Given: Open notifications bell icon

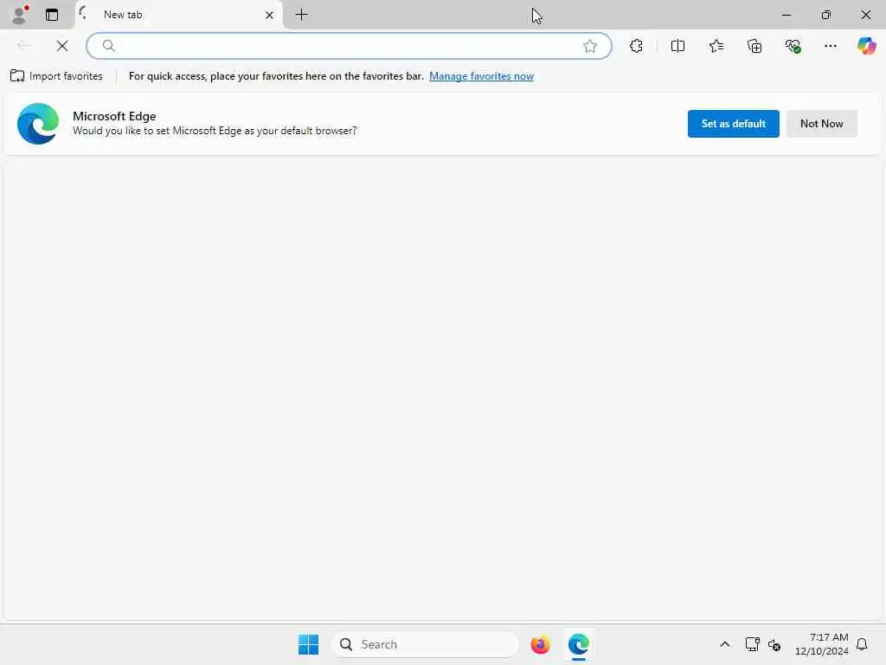Looking at the screenshot, I should coord(862,644).
